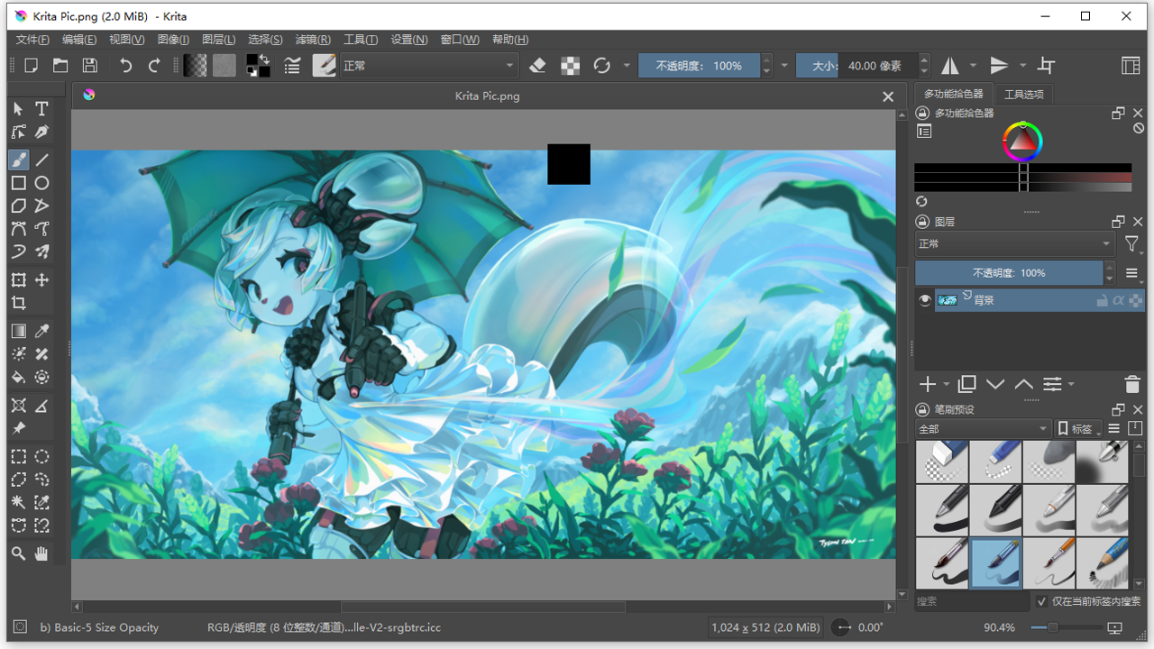This screenshot has width=1154, height=649.
Task: Adjust the brush size slider 大小
Action: 857,66
